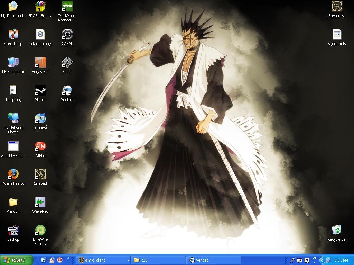
Task: Click the Show Desktop quick launch icon
Action: point(44,260)
